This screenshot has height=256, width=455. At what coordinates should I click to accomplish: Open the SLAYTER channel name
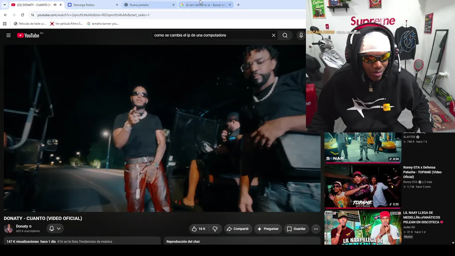409,137
